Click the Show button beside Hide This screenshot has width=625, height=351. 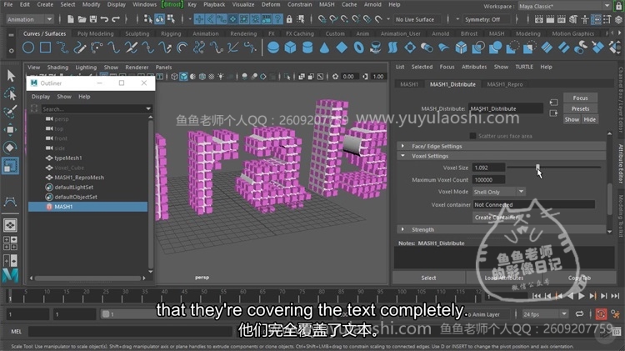point(572,119)
